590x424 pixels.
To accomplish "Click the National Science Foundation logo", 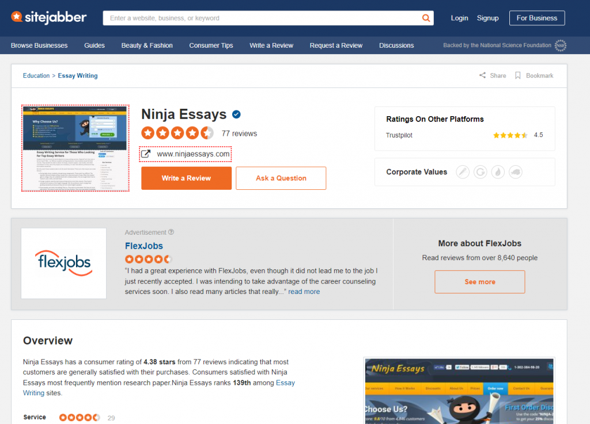I will point(560,45).
